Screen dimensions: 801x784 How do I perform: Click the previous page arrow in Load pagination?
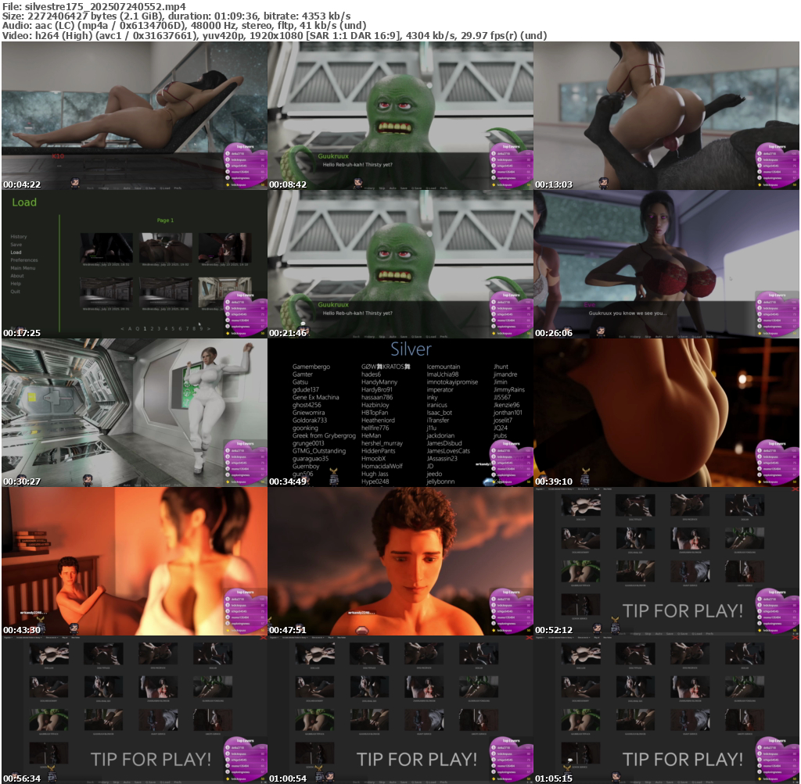[122, 329]
